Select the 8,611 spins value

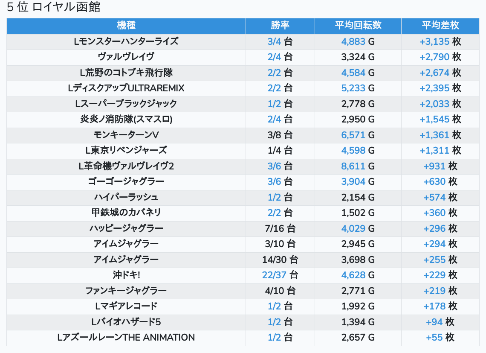tap(353, 166)
